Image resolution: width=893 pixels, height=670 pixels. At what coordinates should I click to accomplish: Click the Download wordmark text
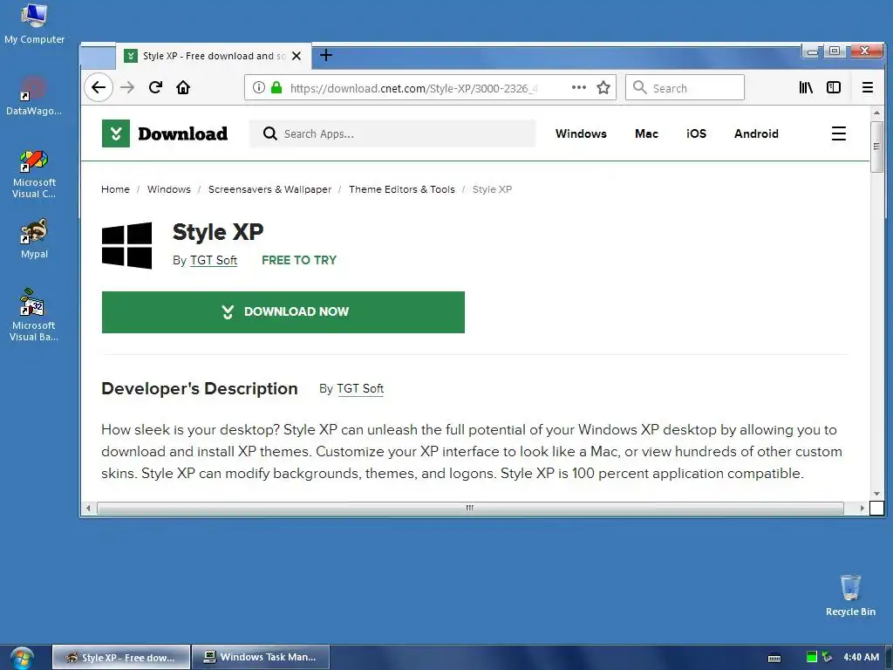[182, 133]
